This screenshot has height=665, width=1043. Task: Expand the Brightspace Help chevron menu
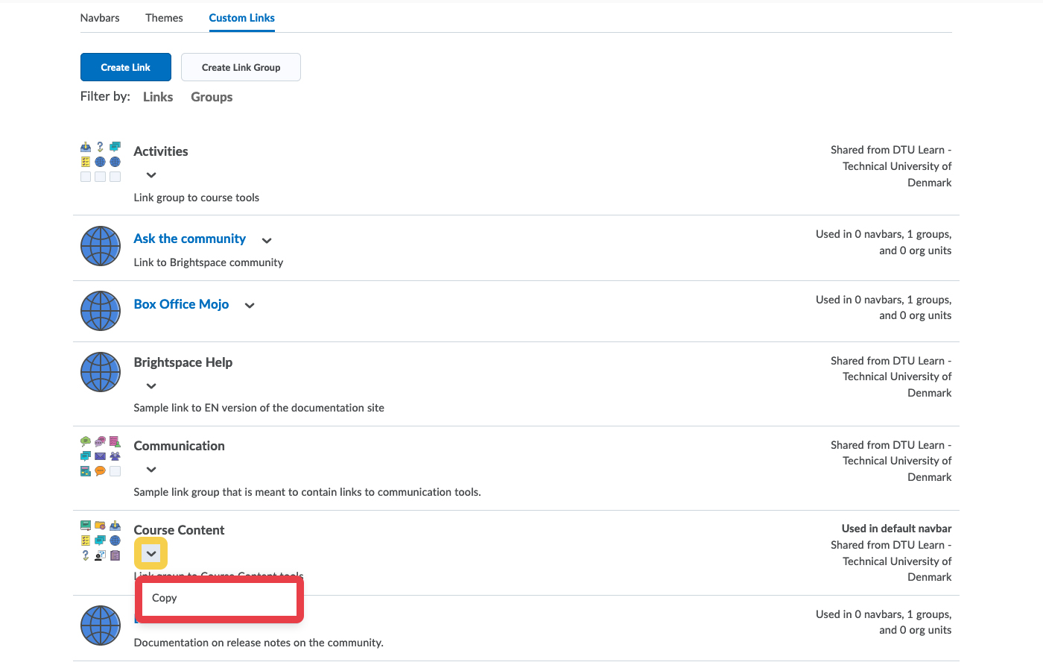pyautogui.click(x=151, y=386)
